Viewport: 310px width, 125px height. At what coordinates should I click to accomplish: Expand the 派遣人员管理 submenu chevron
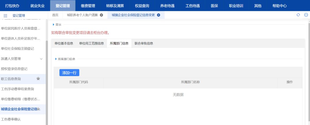(x=41, y=59)
